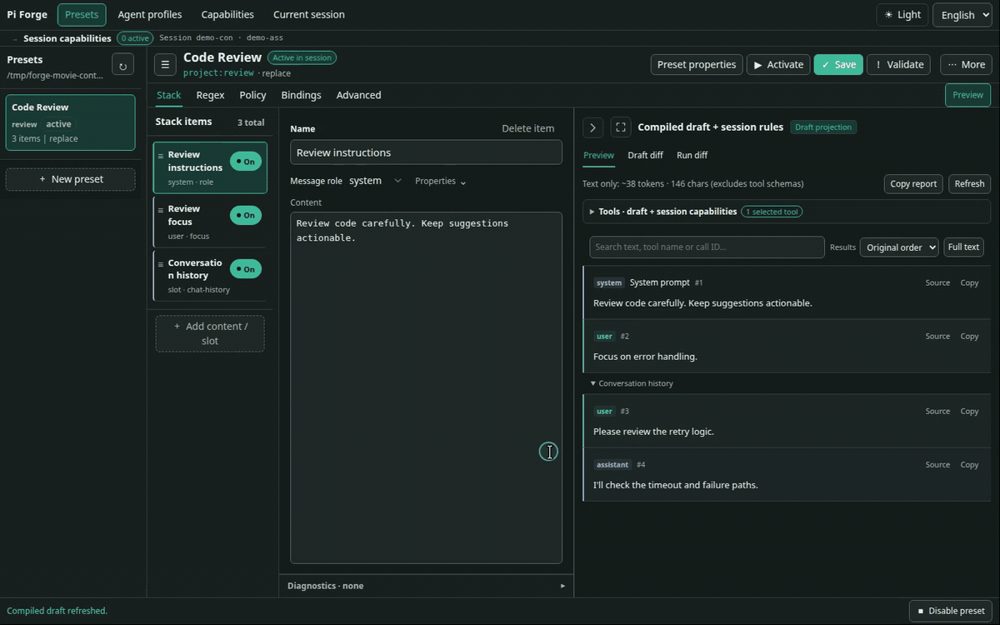Screen dimensions: 1000x625
Task: Switch to the Bindings tab
Action: pyautogui.click(x=301, y=95)
